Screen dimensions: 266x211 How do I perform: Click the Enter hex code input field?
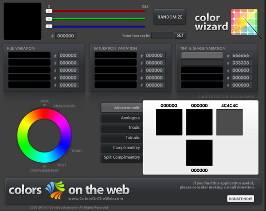pyautogui.click(x=162, y=35)
